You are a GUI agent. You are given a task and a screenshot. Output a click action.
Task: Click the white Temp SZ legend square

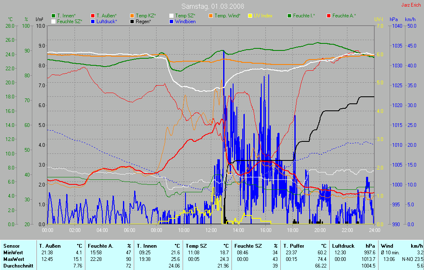click(x=171, y=16)
